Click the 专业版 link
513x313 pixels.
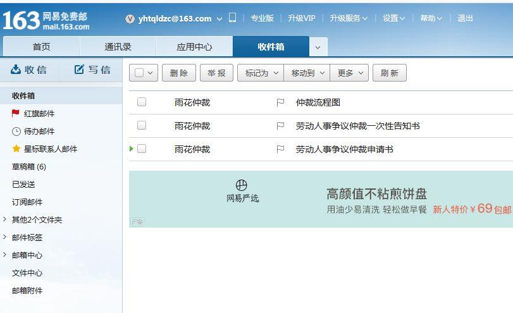pyautogui.click(x=262, y=18)
